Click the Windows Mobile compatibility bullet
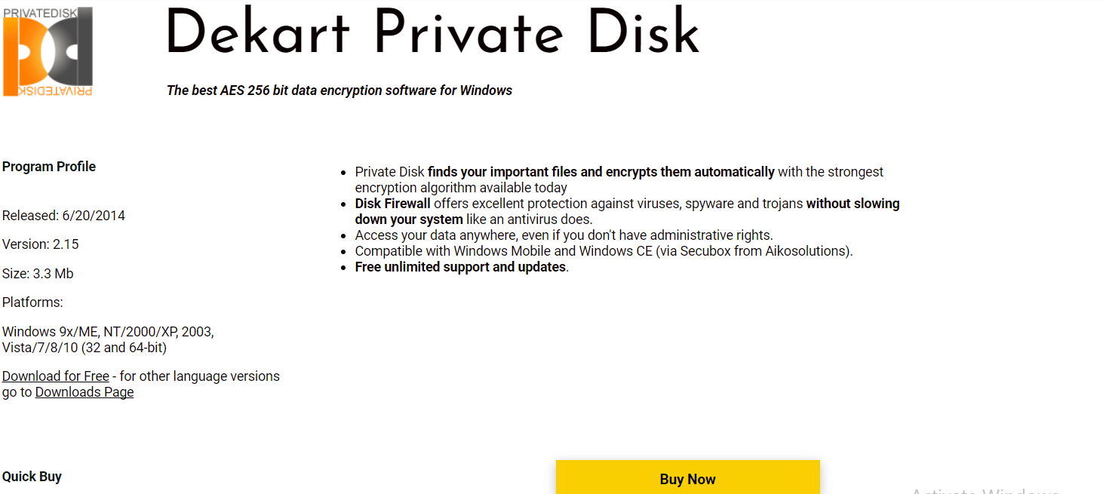Image resolution: width=1106 pixels, height=494 pixels. (x=604, y=250)
